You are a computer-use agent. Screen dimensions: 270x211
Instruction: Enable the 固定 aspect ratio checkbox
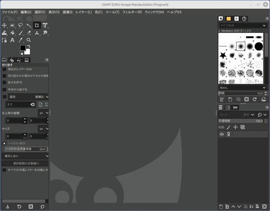click(x=4, y=97)
